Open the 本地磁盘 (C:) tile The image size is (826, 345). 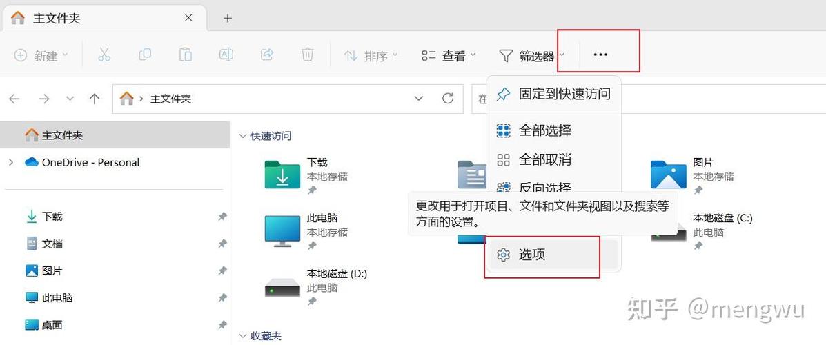700,231
